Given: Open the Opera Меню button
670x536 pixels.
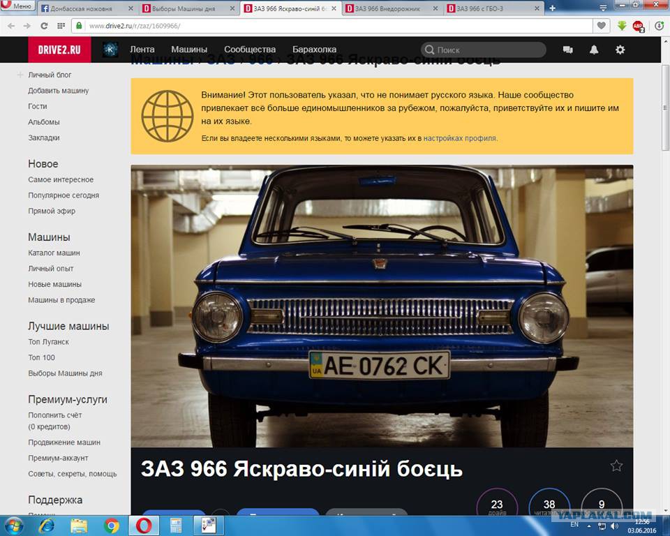Looking at the screenshot, I should (17, 6).
